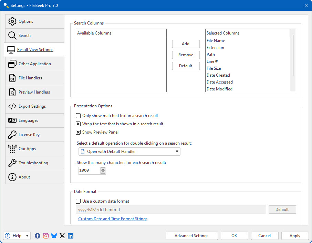Screen dimensions: 312x243
Task: Click the date format Default button
Action: pyautogui.click(x=282, y=210)
